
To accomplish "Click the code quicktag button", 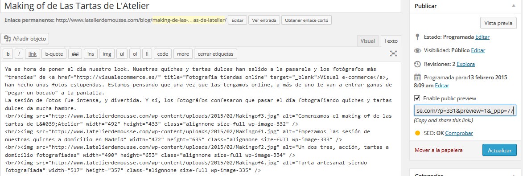I will [163, 53].
